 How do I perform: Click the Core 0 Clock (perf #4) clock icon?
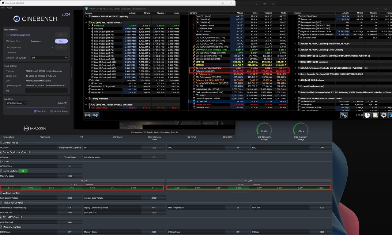point(92,31)
